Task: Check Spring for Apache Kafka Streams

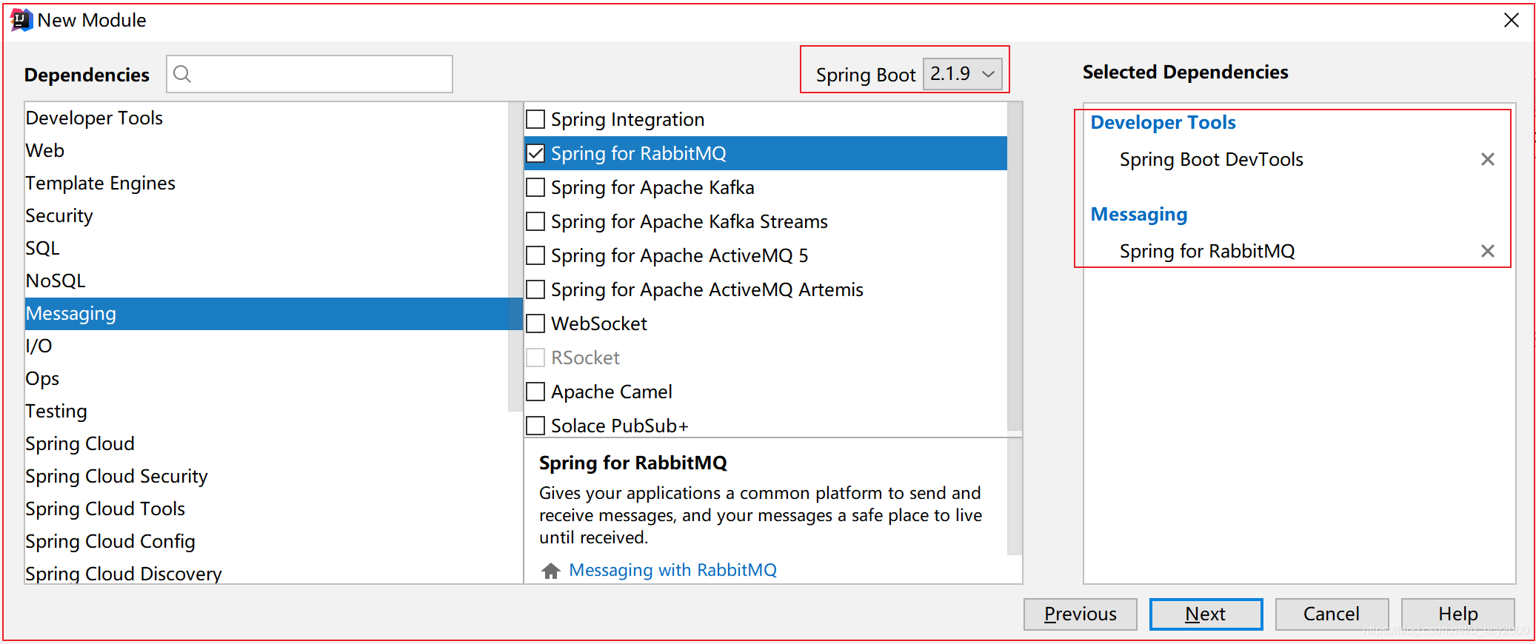Action: (x=535, y=221)
